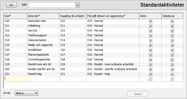
Task: Click the Debiteras column header
Action: [172, 16]
